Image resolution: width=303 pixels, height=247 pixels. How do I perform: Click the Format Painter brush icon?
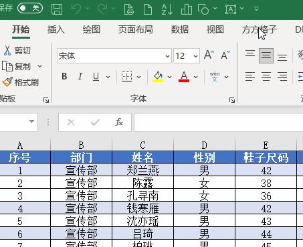pyautogui.click(x=7, y=82)
